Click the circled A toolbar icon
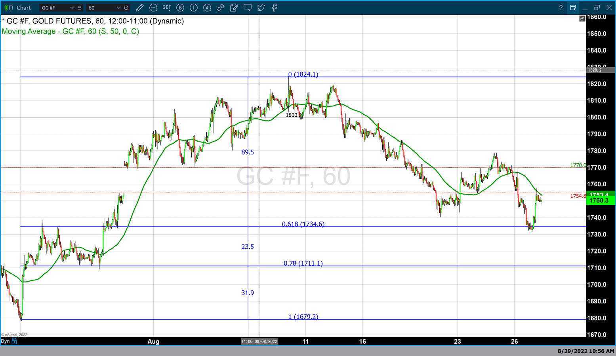Image resolution: width=616 pixels, height=356 pixels. pos(207,8)
